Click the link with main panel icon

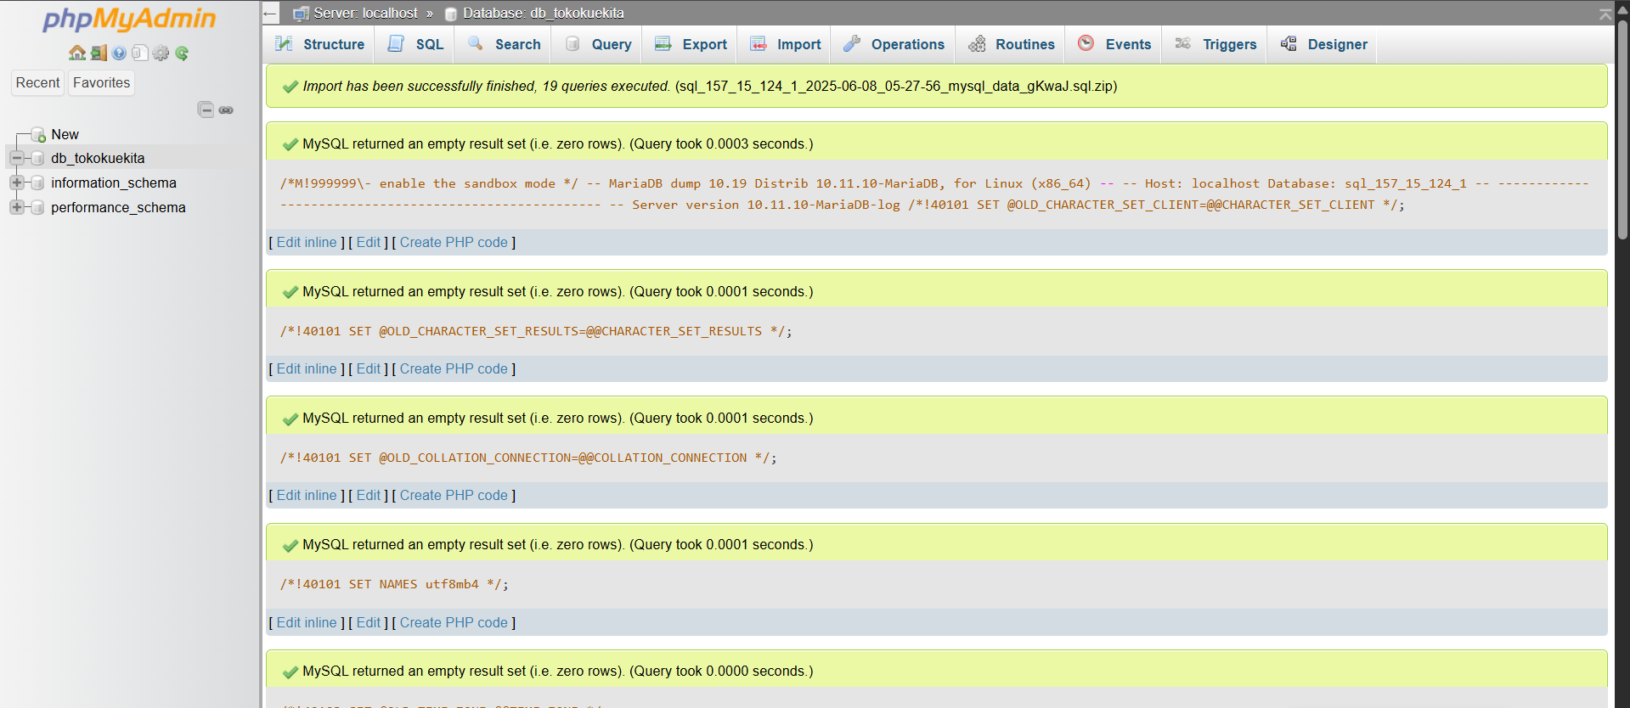(x=226, y=110)
